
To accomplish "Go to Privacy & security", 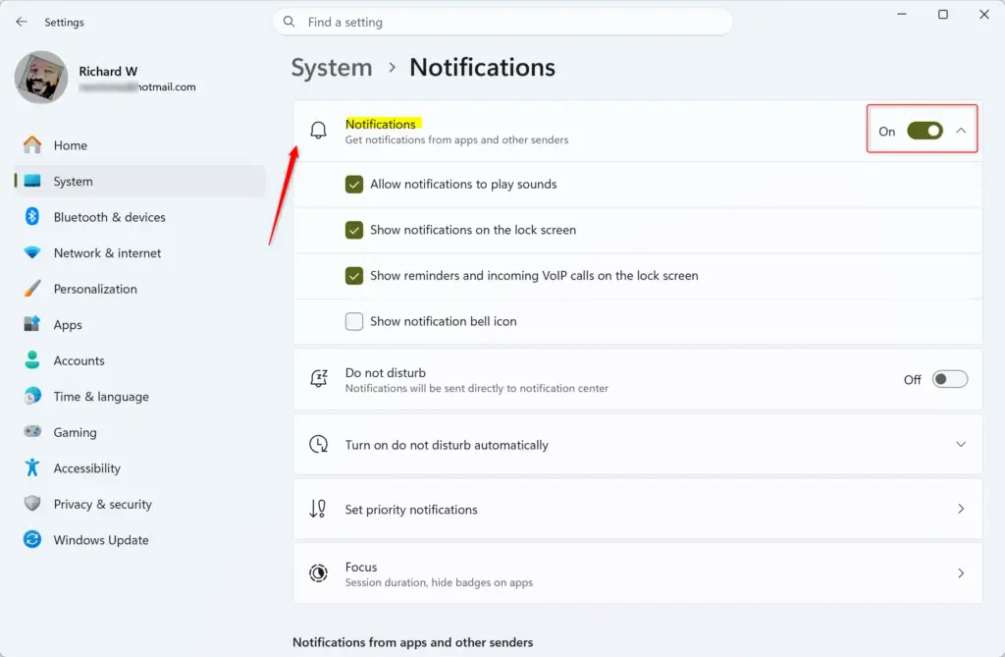I will pyautogui.click(x=139, y=505).
